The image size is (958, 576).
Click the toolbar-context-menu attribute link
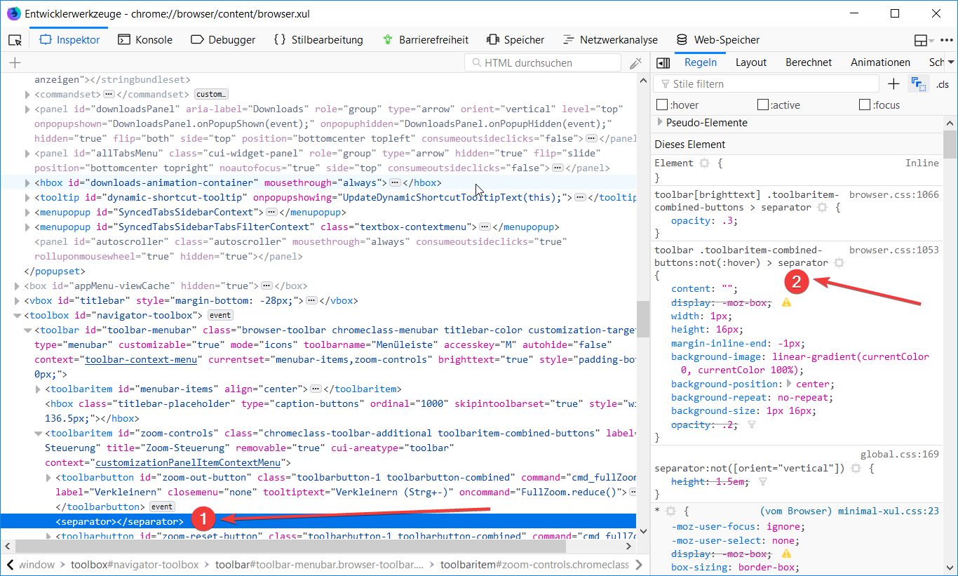[141, 360]
